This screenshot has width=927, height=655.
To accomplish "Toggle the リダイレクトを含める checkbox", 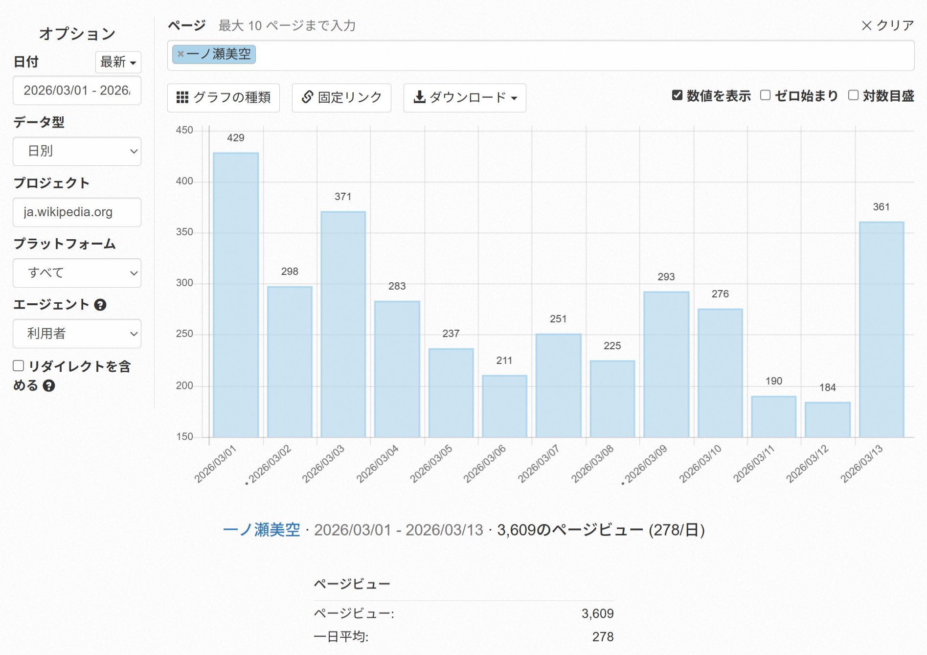I will tap(19, 366).
